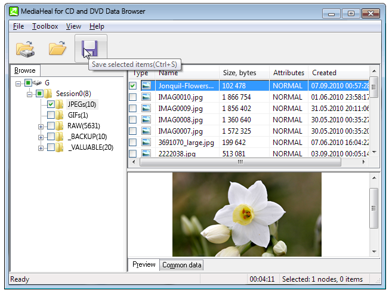The height and width of the screenshot is (293, 389).
Task: Click the open disc drive toolbar icon
Action: coord(26,49)
